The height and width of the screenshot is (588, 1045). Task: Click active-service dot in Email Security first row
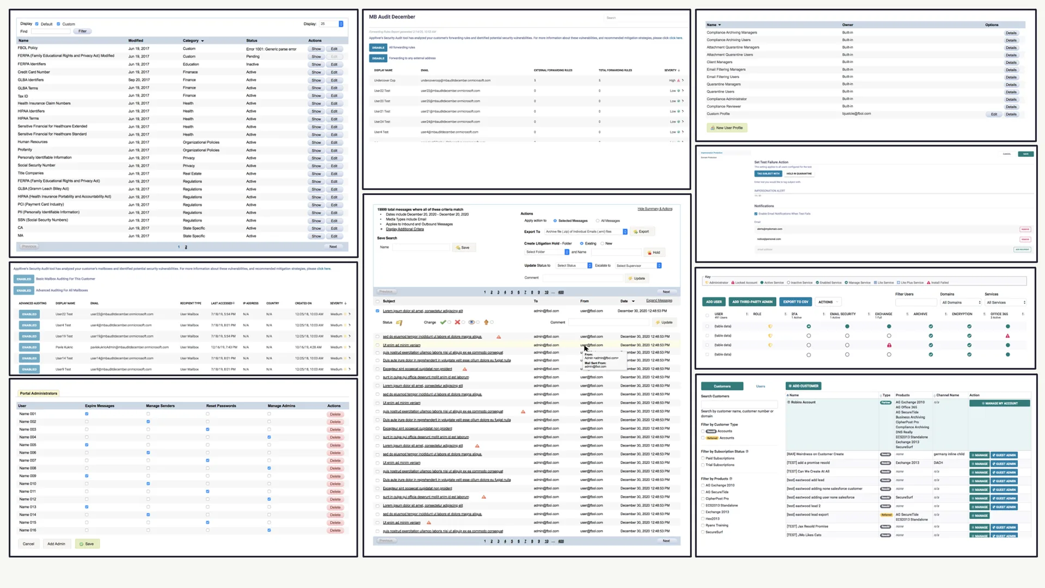coord(847,327)
